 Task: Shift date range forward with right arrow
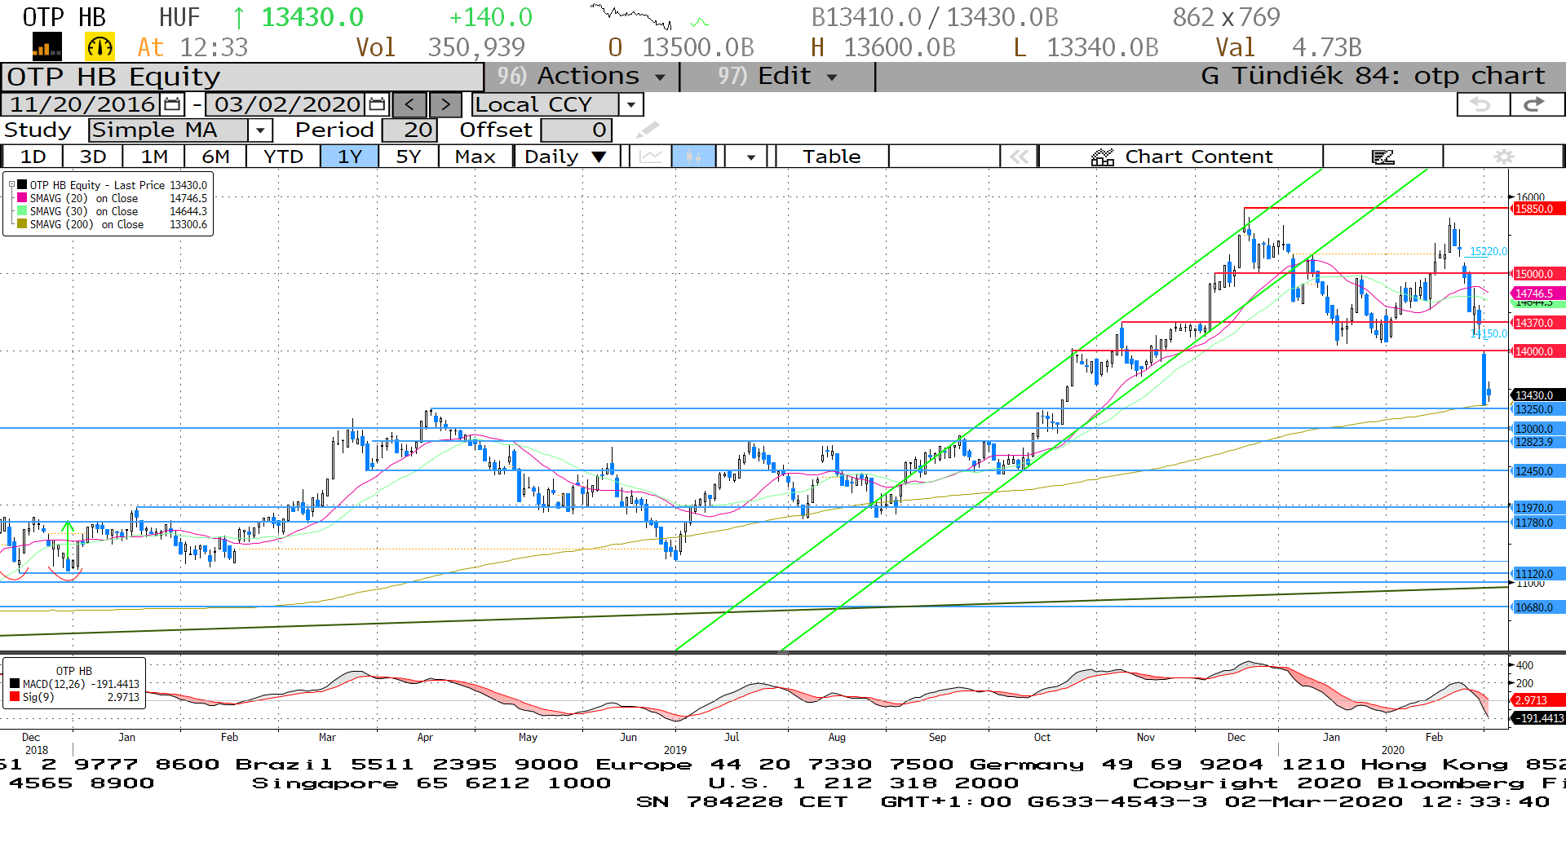tap(445, 104)
